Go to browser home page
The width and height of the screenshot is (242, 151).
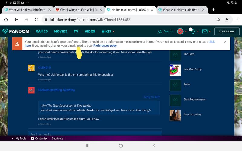pyautogui.click(x=6, y=20)
